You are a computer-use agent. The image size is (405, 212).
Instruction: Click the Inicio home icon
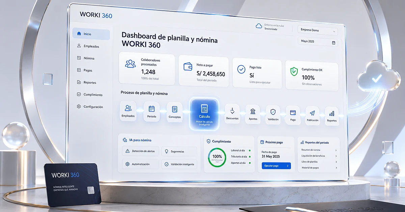click(79, 34)
